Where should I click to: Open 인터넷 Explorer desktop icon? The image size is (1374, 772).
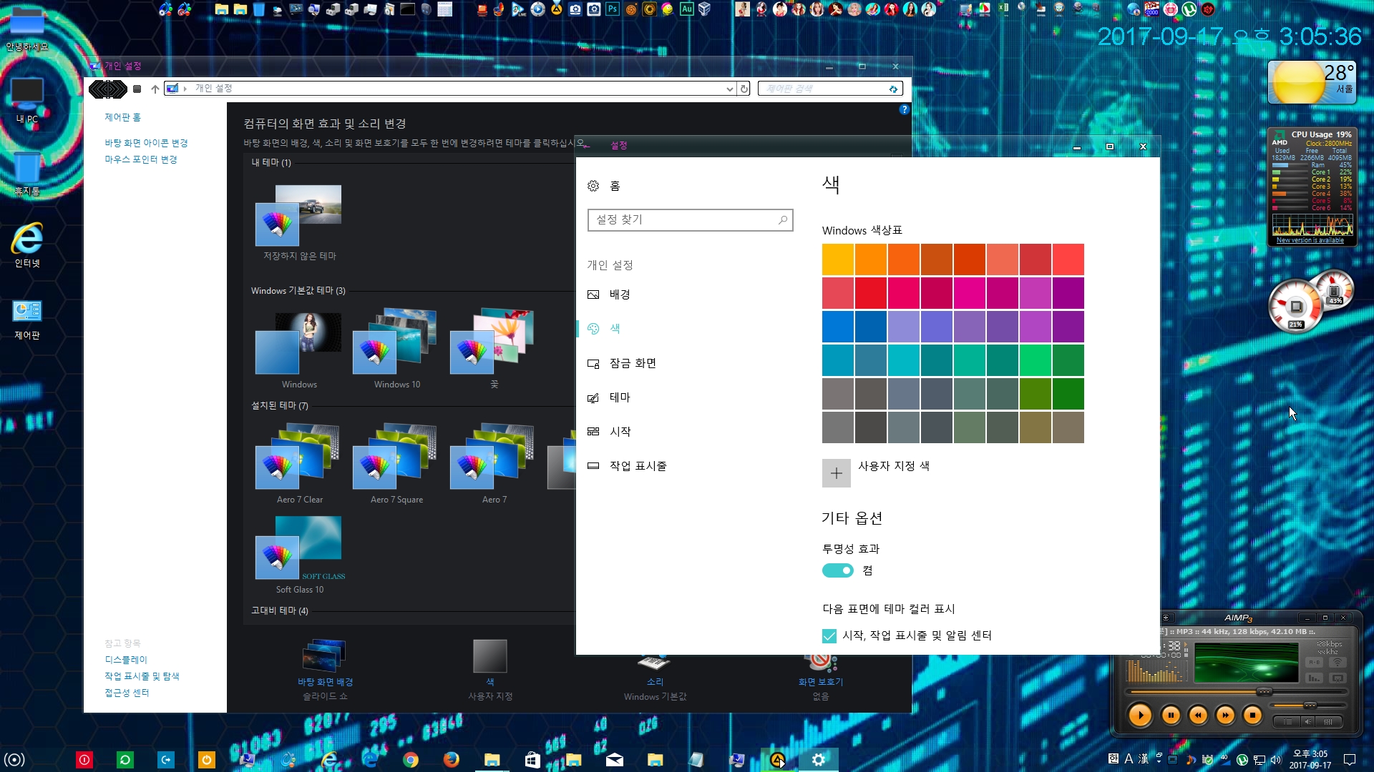click(27, 245)
